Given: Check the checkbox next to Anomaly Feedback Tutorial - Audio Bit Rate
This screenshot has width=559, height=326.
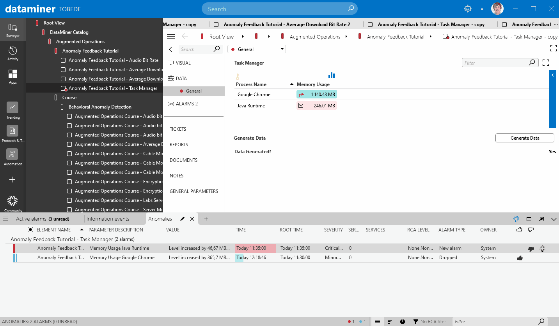Looking at the screenshot, I should [63, 60].
